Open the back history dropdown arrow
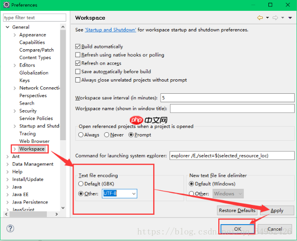This screenshot has height=241, width=297. pyautogui.click(x=267, y=18)
